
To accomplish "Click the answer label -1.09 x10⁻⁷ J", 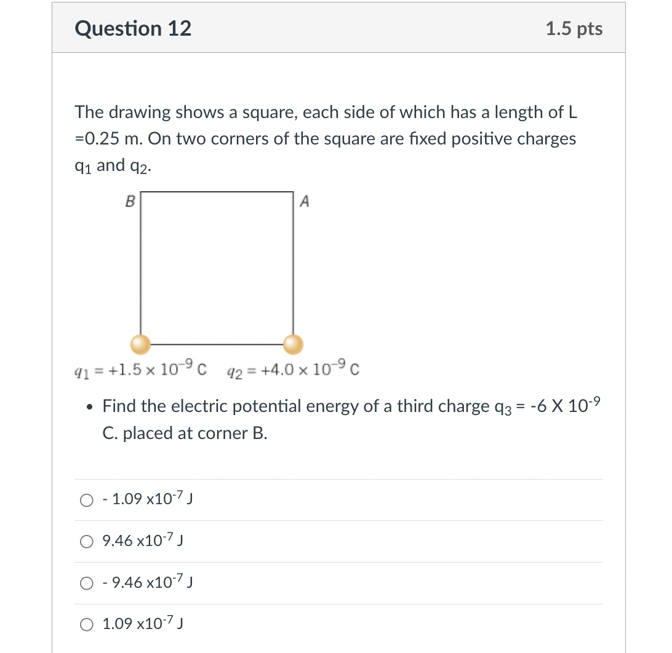I will [148, 499].
